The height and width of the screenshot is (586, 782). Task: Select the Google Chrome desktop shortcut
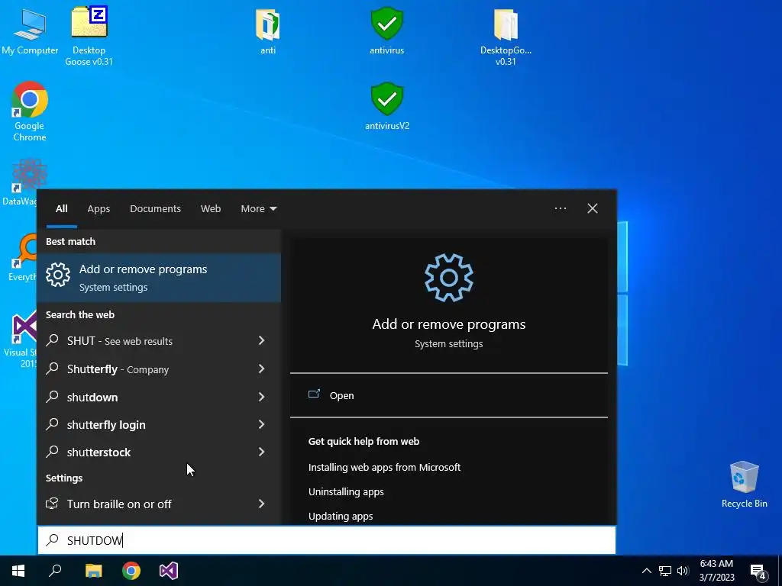(30, 111)
